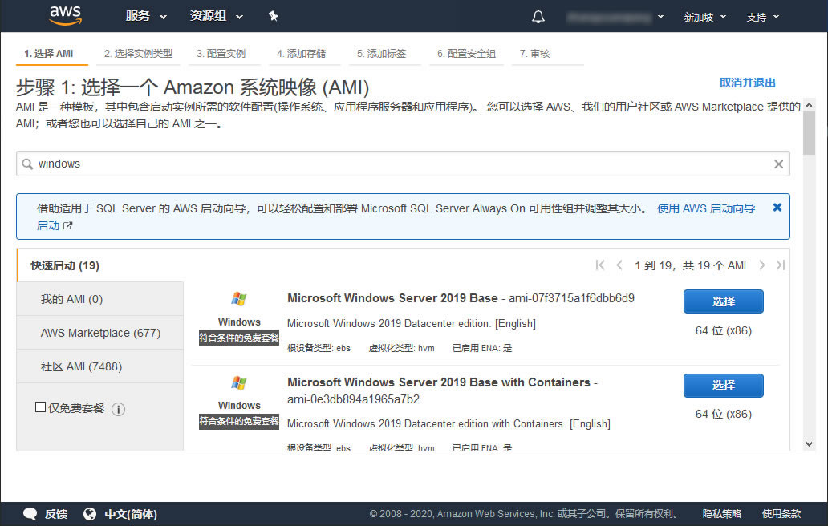Go to previous page of AMI results

pos(619,265)
